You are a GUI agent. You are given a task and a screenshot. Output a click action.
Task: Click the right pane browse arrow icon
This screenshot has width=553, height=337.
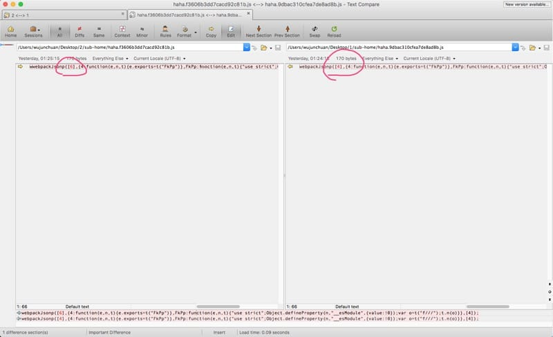(523, 48)
